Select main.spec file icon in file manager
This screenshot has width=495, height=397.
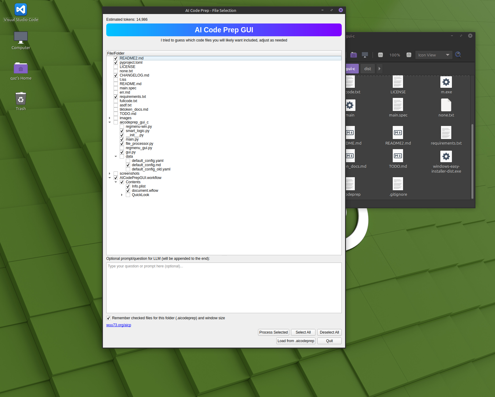[398, 105]
